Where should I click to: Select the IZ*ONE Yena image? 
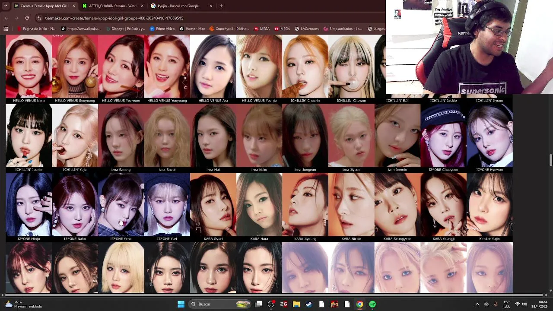[121, 205]
